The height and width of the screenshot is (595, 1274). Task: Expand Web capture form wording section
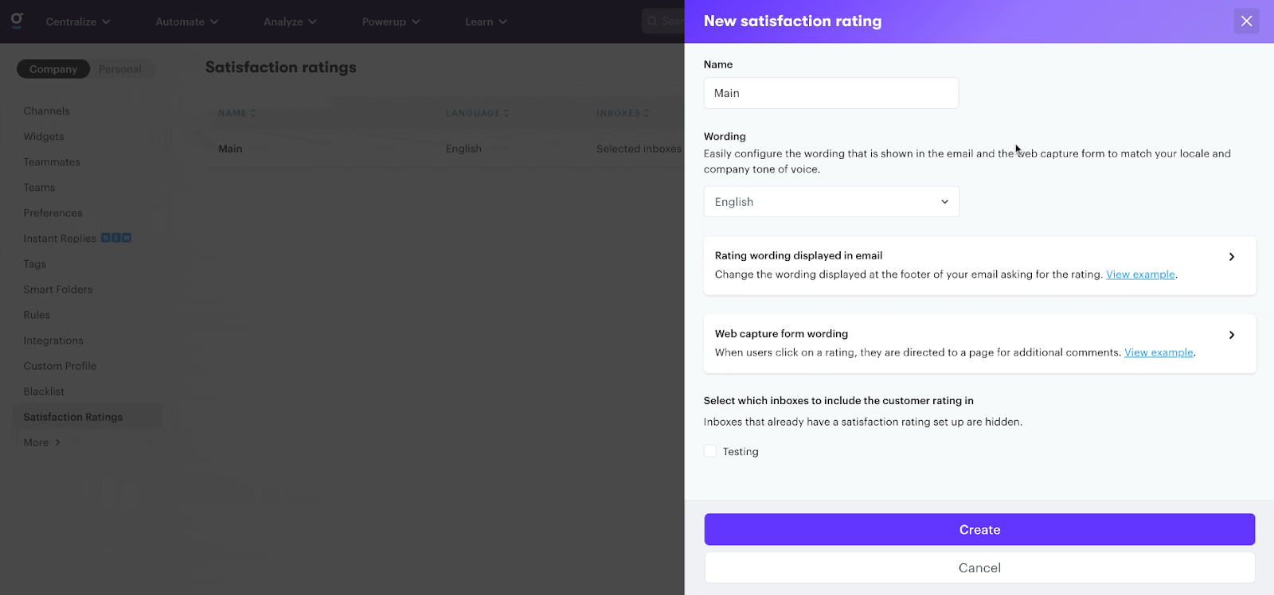[x=1231, y=335]
